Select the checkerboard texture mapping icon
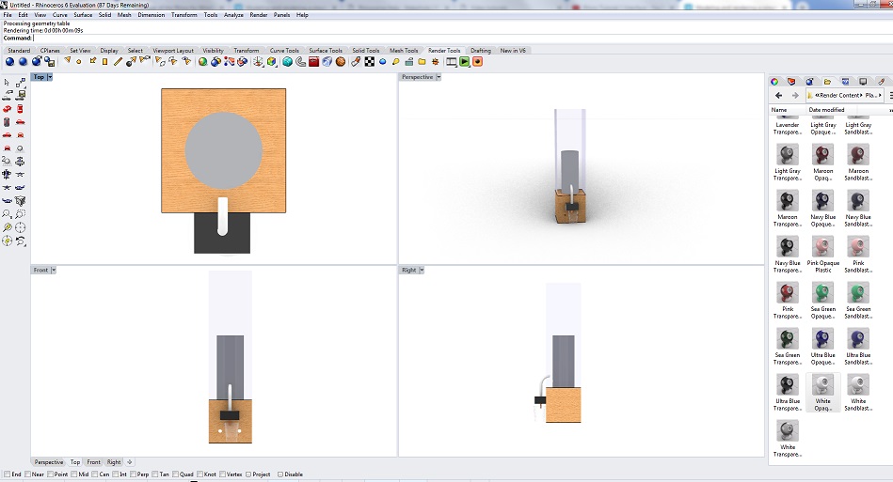This screenshot has height=482, width=893. pyautogui.click(x=370, y=61)
